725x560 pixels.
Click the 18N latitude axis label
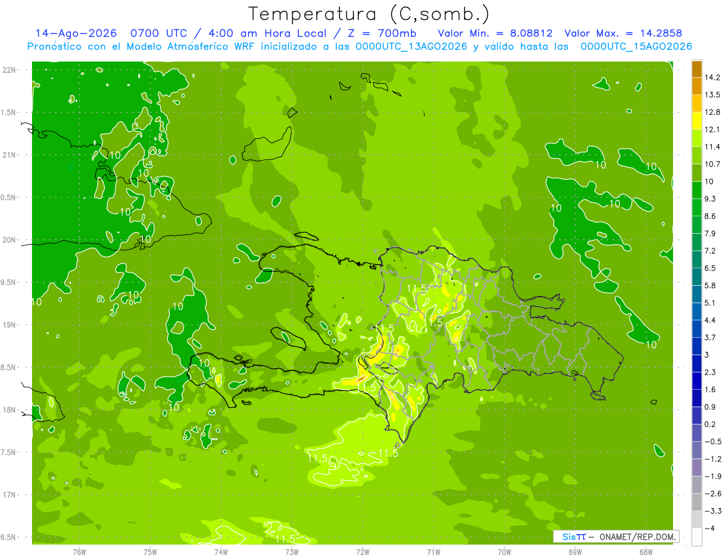[x=10, y=410]
